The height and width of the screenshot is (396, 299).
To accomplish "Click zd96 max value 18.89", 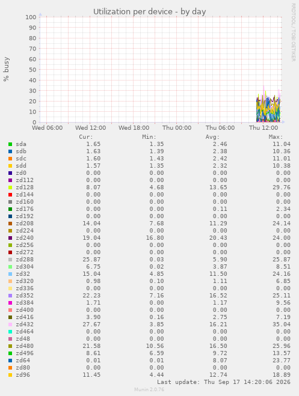I will [282, 374].
